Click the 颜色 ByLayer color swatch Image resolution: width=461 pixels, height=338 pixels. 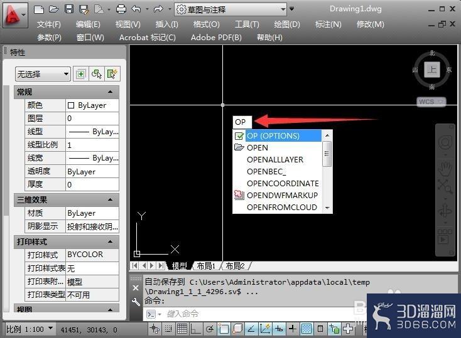click(x=70, y=105)
